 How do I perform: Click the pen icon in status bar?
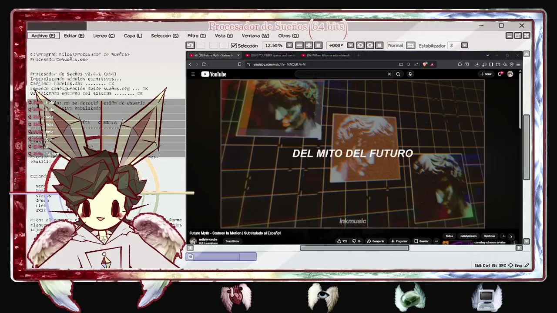pyautogui.click(x=527, y=265)
